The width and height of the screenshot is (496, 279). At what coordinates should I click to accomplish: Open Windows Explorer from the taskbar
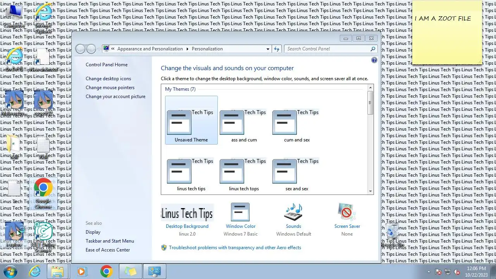[x=57, y=271]
